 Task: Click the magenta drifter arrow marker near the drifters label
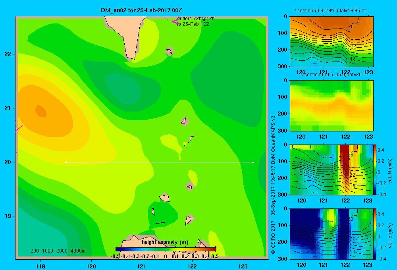pyautogui.click(x=175, y=22)
